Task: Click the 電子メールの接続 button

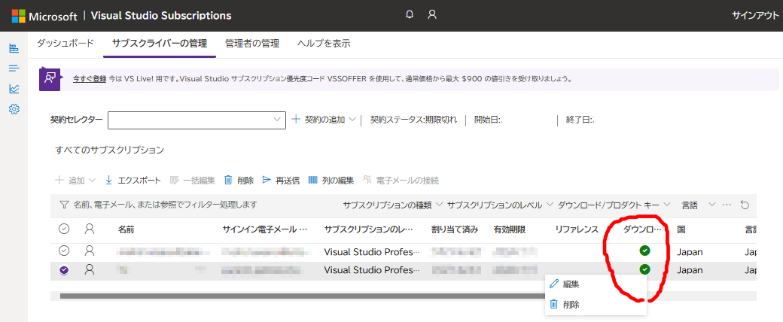Action: coord(401,181)
